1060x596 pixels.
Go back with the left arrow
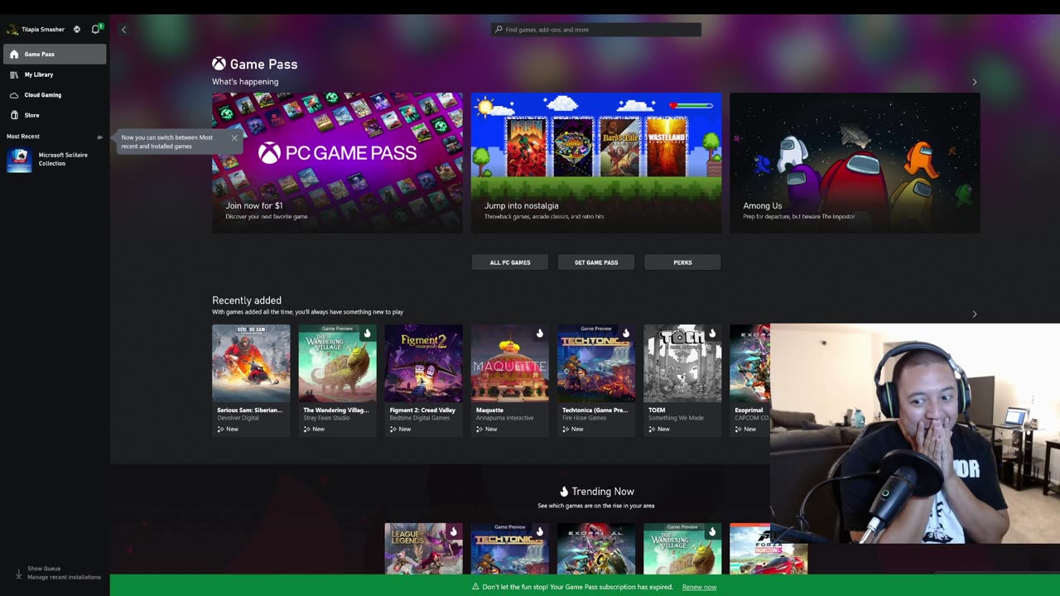coord(124,30)
